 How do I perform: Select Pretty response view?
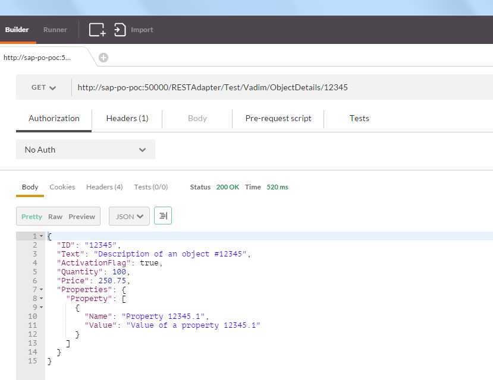[x=32, y=217]
